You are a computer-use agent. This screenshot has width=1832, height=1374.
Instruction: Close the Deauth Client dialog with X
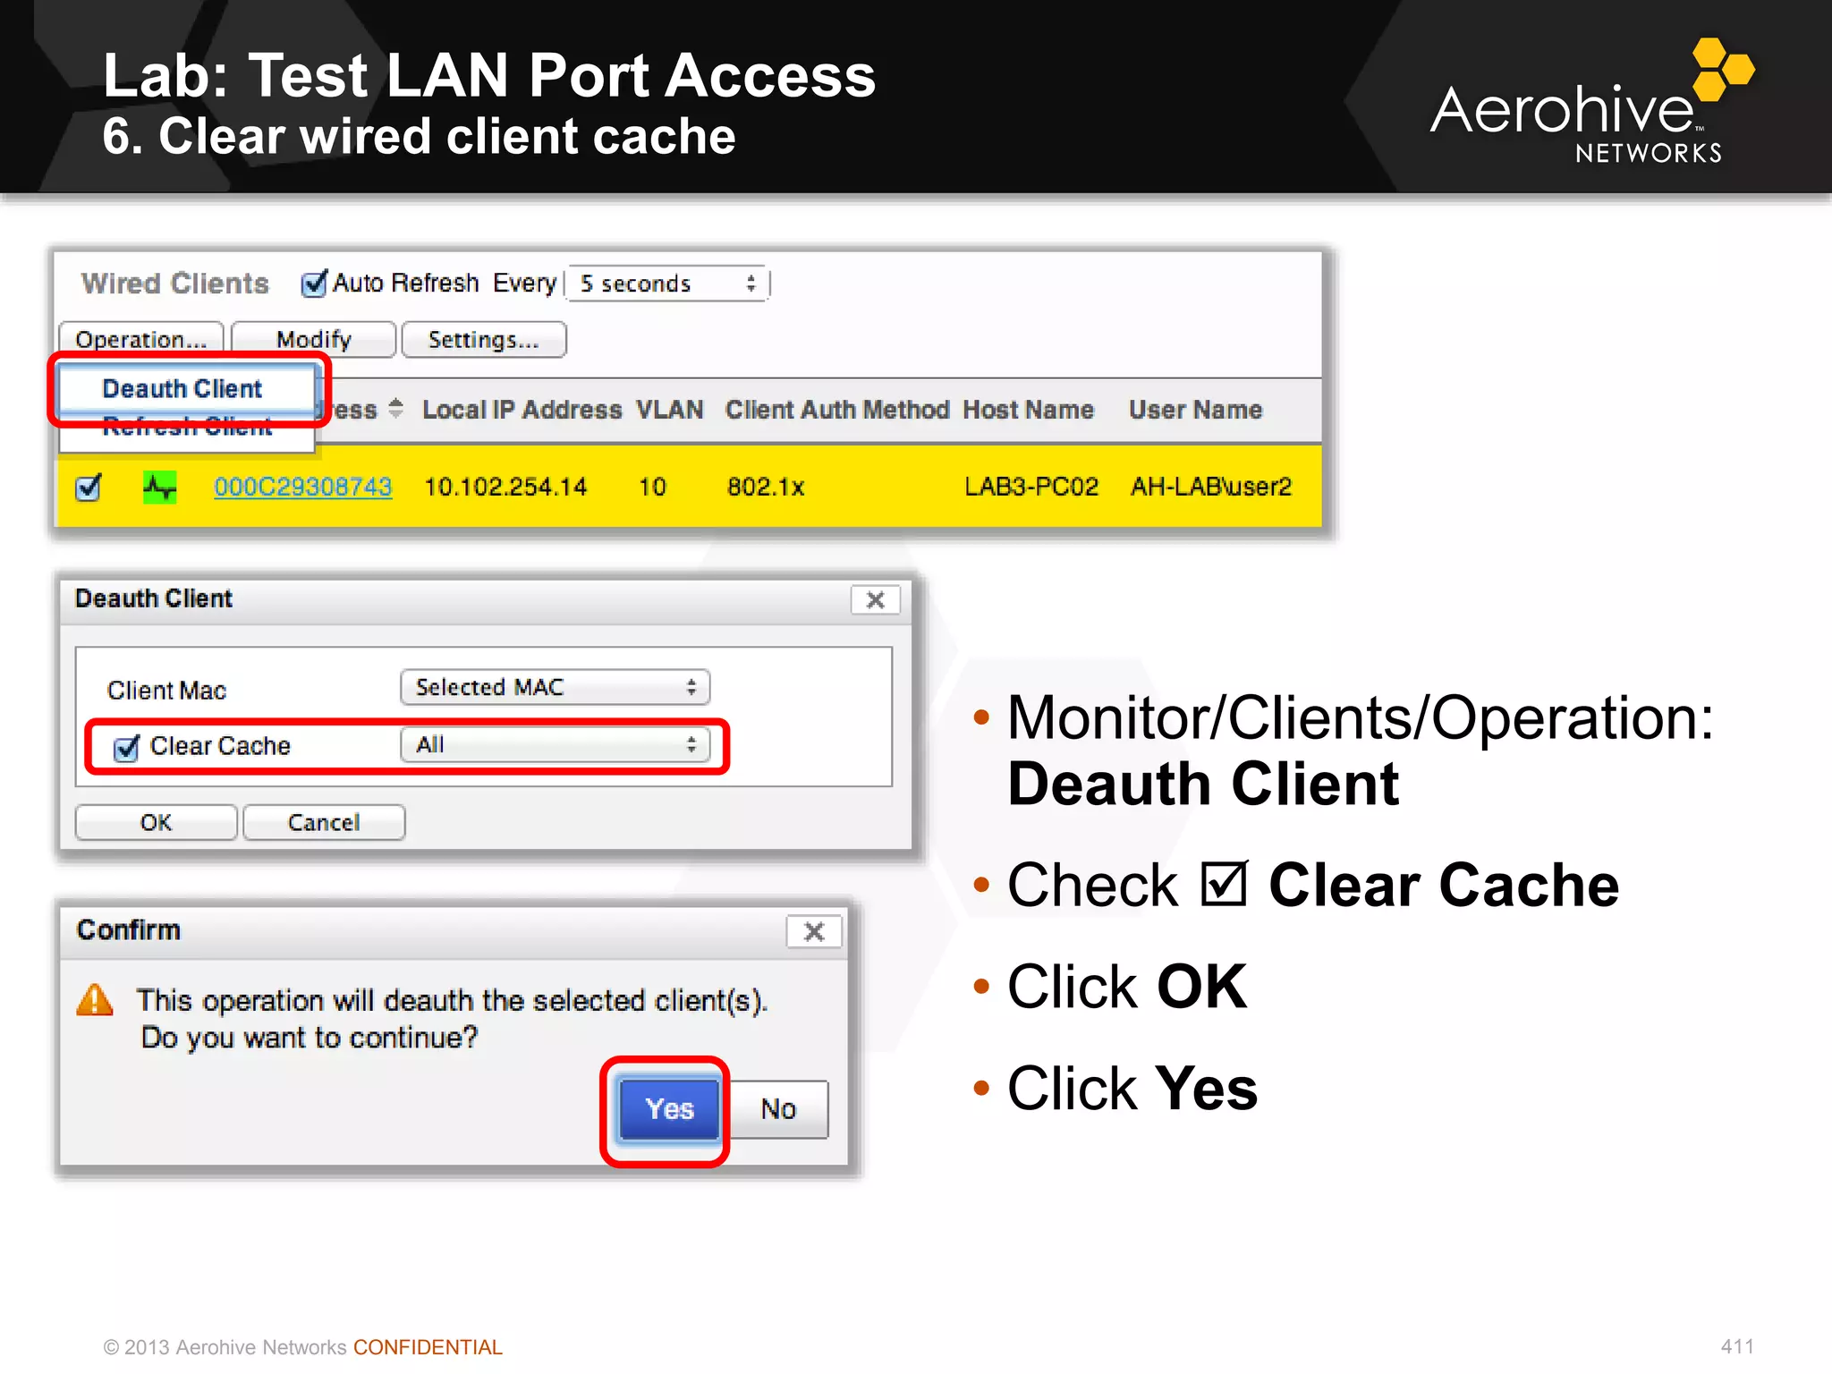coord(875,600)
